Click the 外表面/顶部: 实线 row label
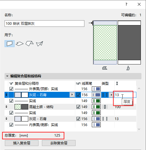Image resolution: width=146 pixels, height=150 pixels. click(x=43, y=89)
